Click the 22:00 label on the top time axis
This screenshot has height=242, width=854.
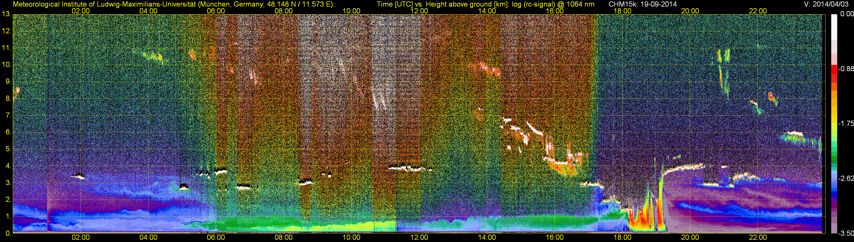pos(758,11)
